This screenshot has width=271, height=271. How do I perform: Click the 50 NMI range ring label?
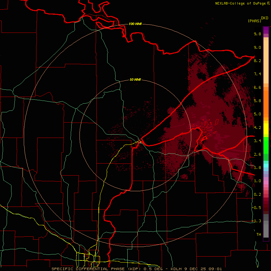coord(135,79)
